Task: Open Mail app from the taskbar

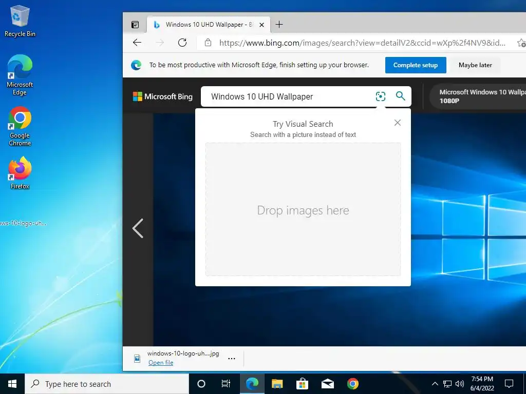Action: (x=327, y=384)
